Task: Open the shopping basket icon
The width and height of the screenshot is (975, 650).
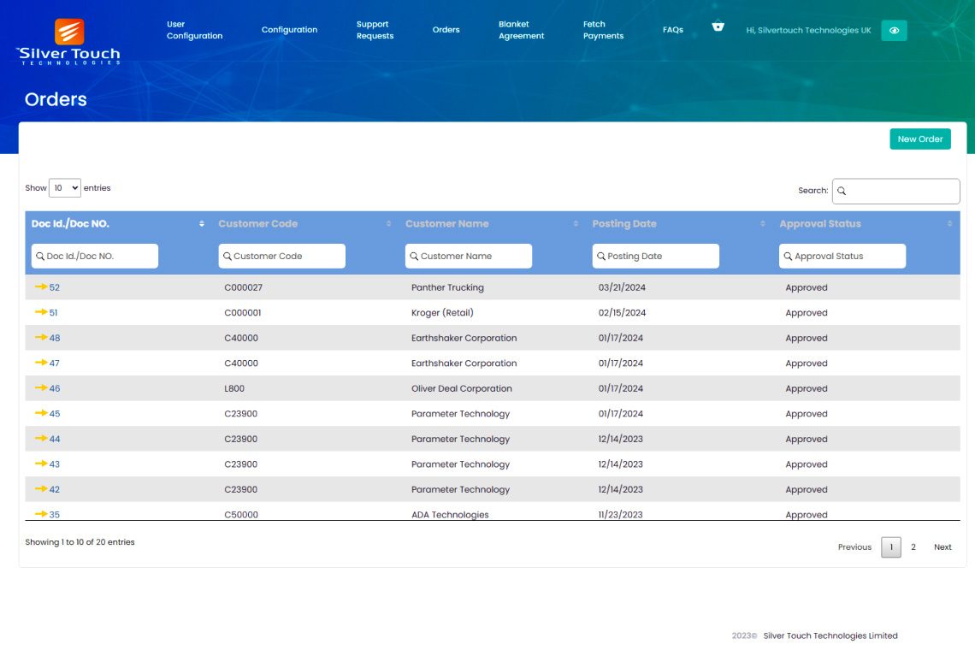Action: pos(718,27)
